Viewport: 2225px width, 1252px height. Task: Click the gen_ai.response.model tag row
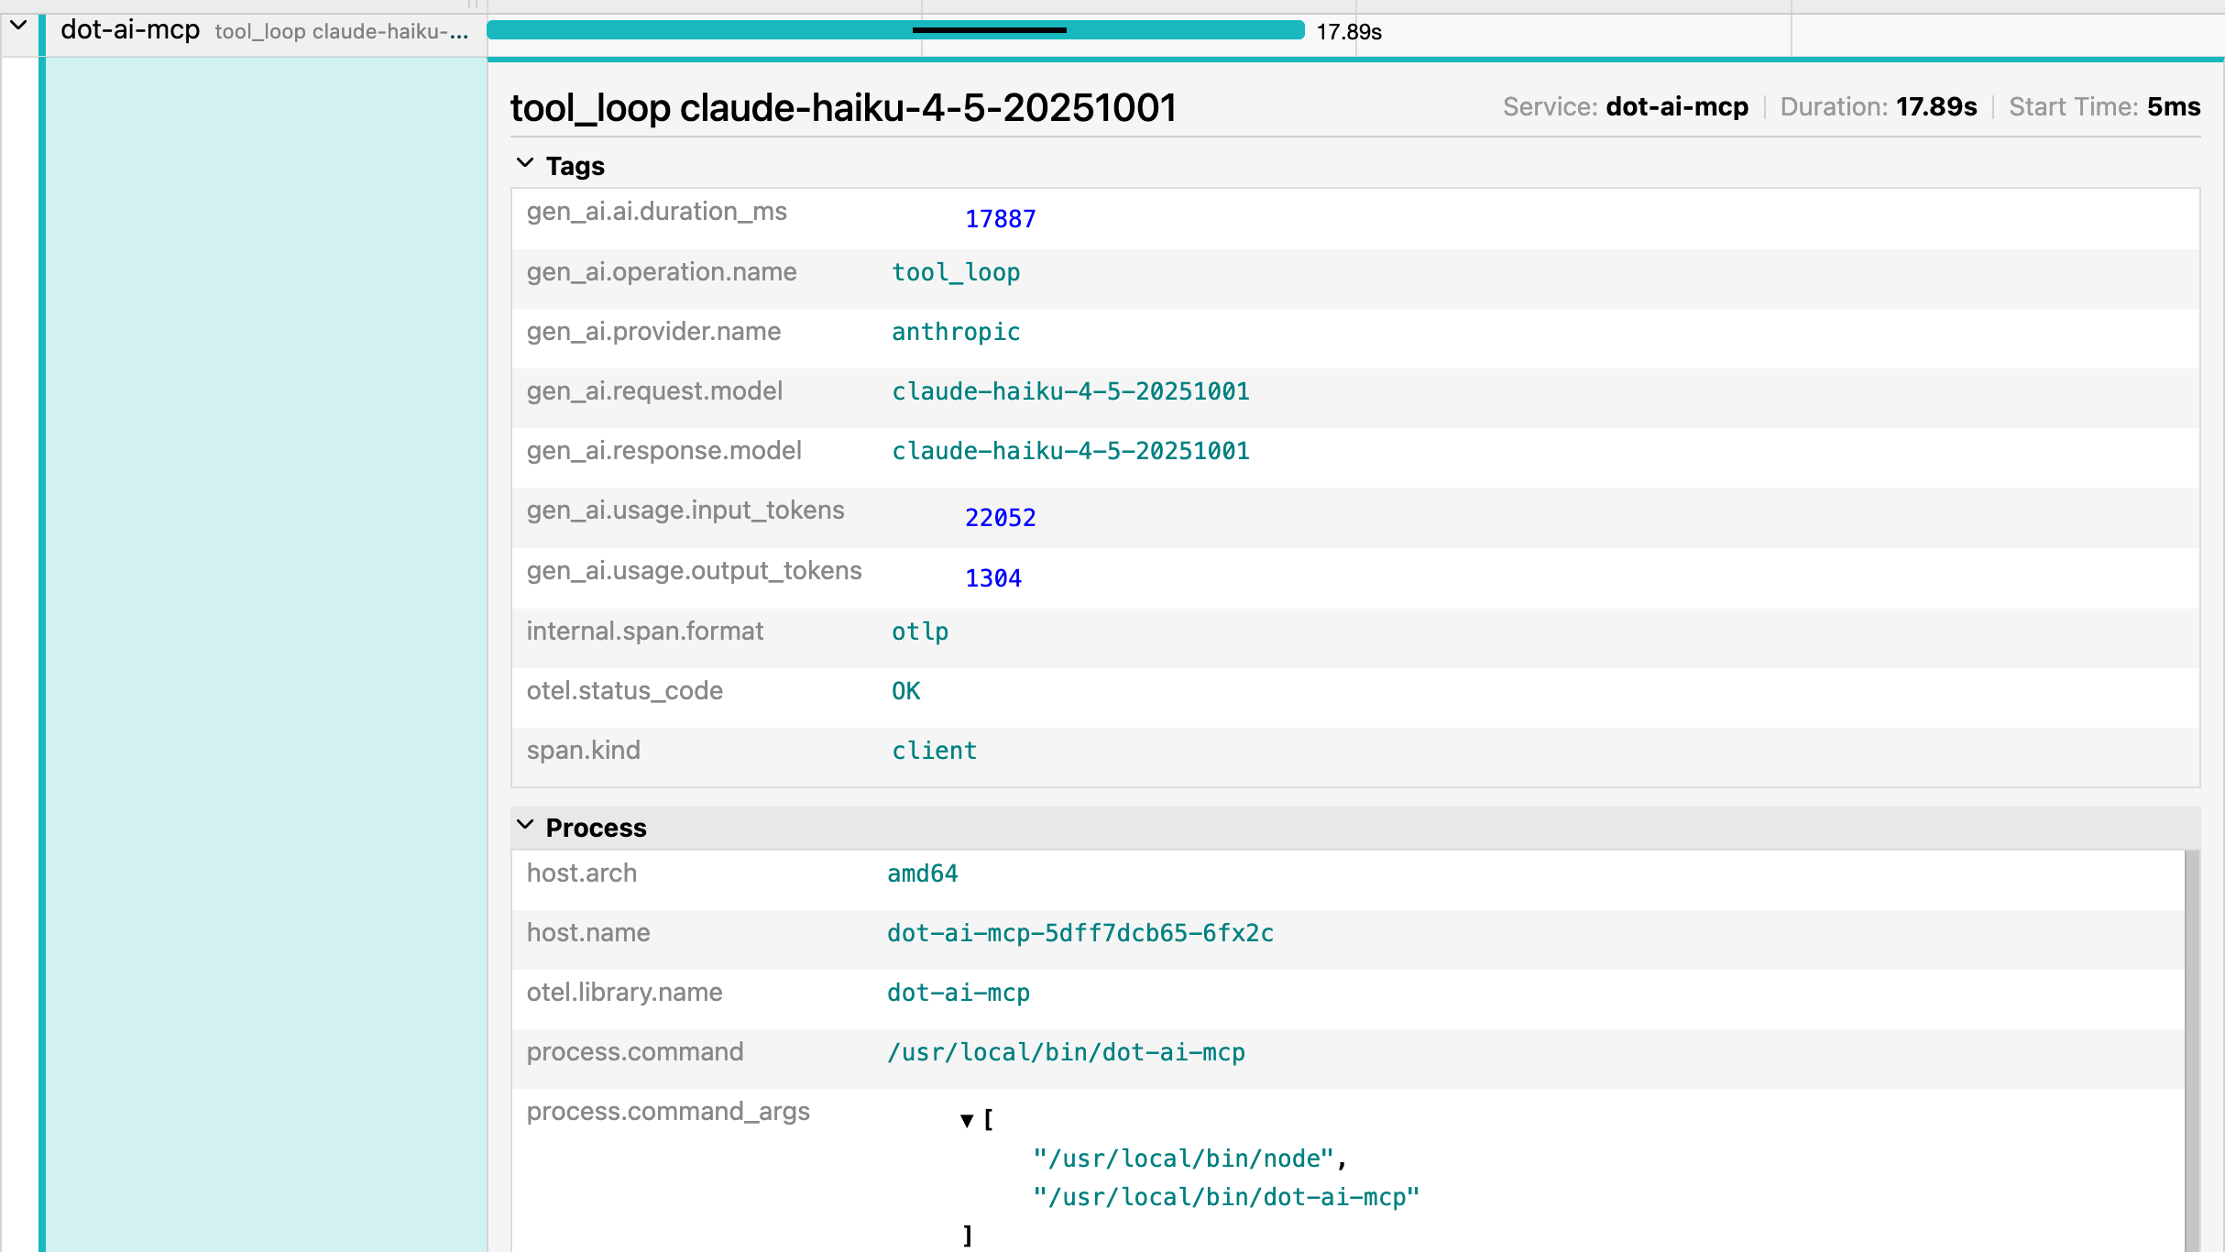coord(663,451)
